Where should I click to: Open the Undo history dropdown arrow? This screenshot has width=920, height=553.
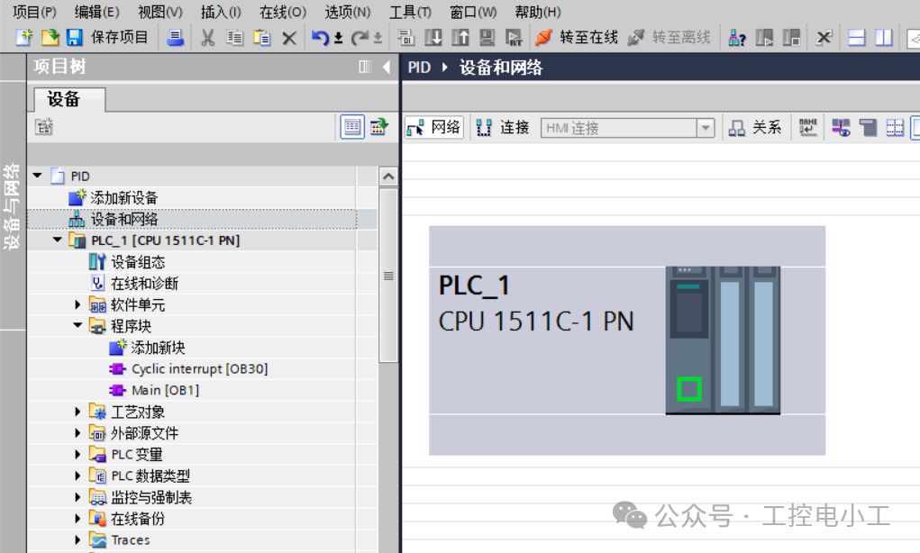[x=339, y=39]
